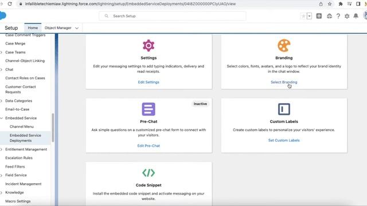
Task: Open the Salesforce help question mark
Action: pos(338,16)
